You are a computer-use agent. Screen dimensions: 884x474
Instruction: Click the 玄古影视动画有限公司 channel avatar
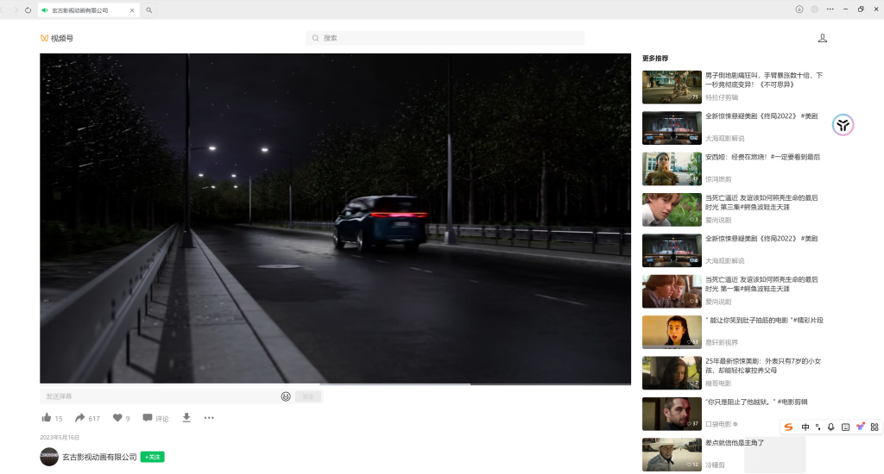click(x=49, y=457)
